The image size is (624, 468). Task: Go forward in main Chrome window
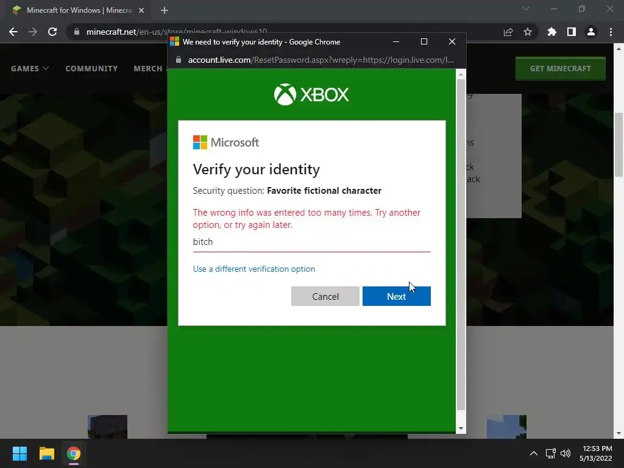[x=33, y=32]
